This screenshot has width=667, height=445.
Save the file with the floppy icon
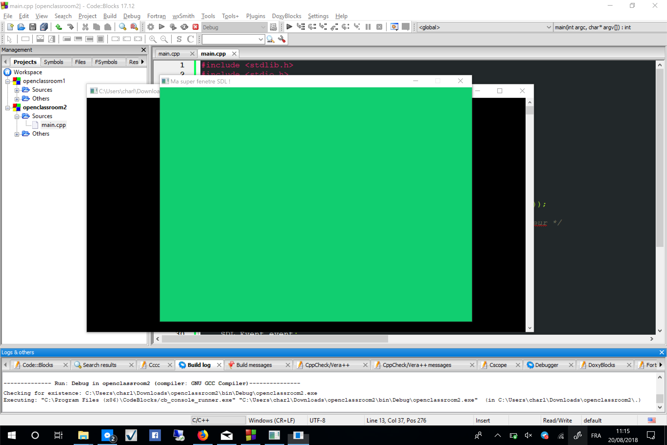coord(33,27)
